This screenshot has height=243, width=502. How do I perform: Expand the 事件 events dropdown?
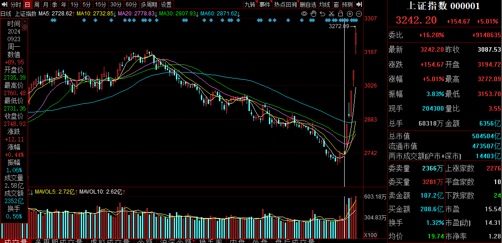(x=265, y=5)
